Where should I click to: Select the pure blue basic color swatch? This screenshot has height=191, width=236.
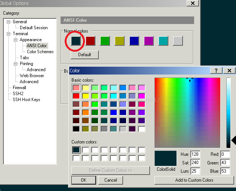[x=114, y=112]
